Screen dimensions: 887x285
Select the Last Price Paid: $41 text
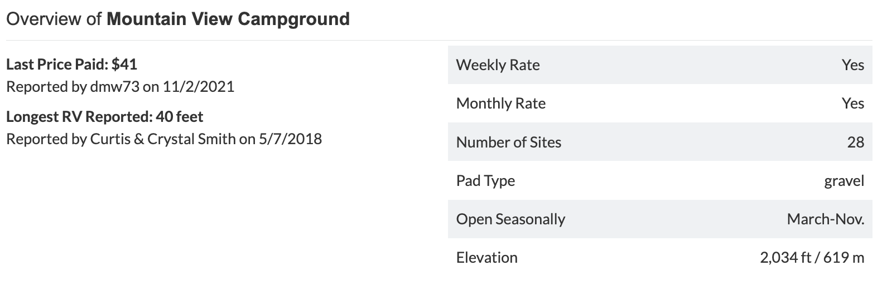(x=71, y=65)
